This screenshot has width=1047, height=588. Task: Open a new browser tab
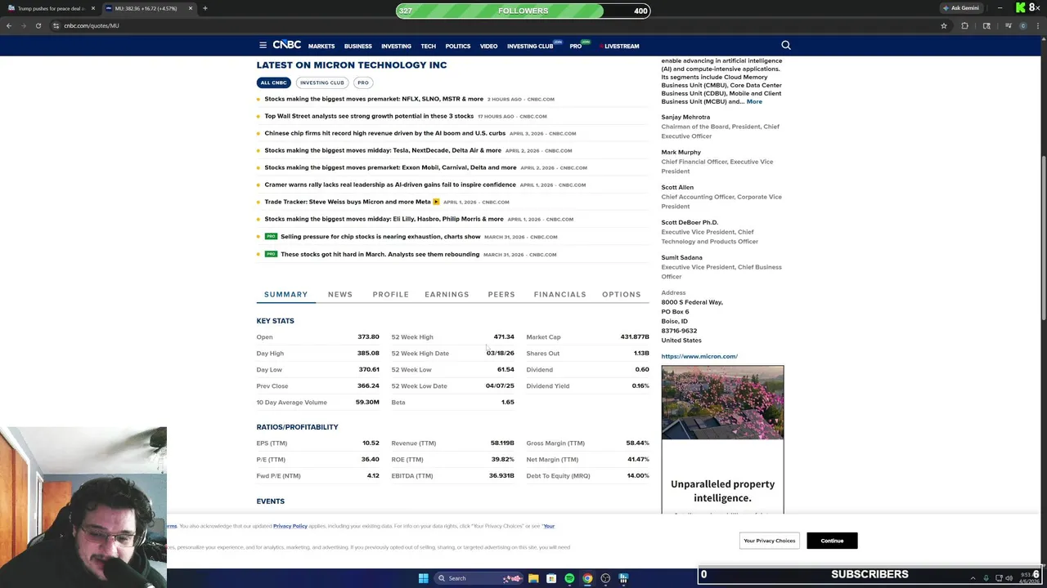tap(205, 8)
